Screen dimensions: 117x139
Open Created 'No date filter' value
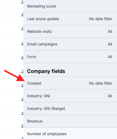coord(101,83)
